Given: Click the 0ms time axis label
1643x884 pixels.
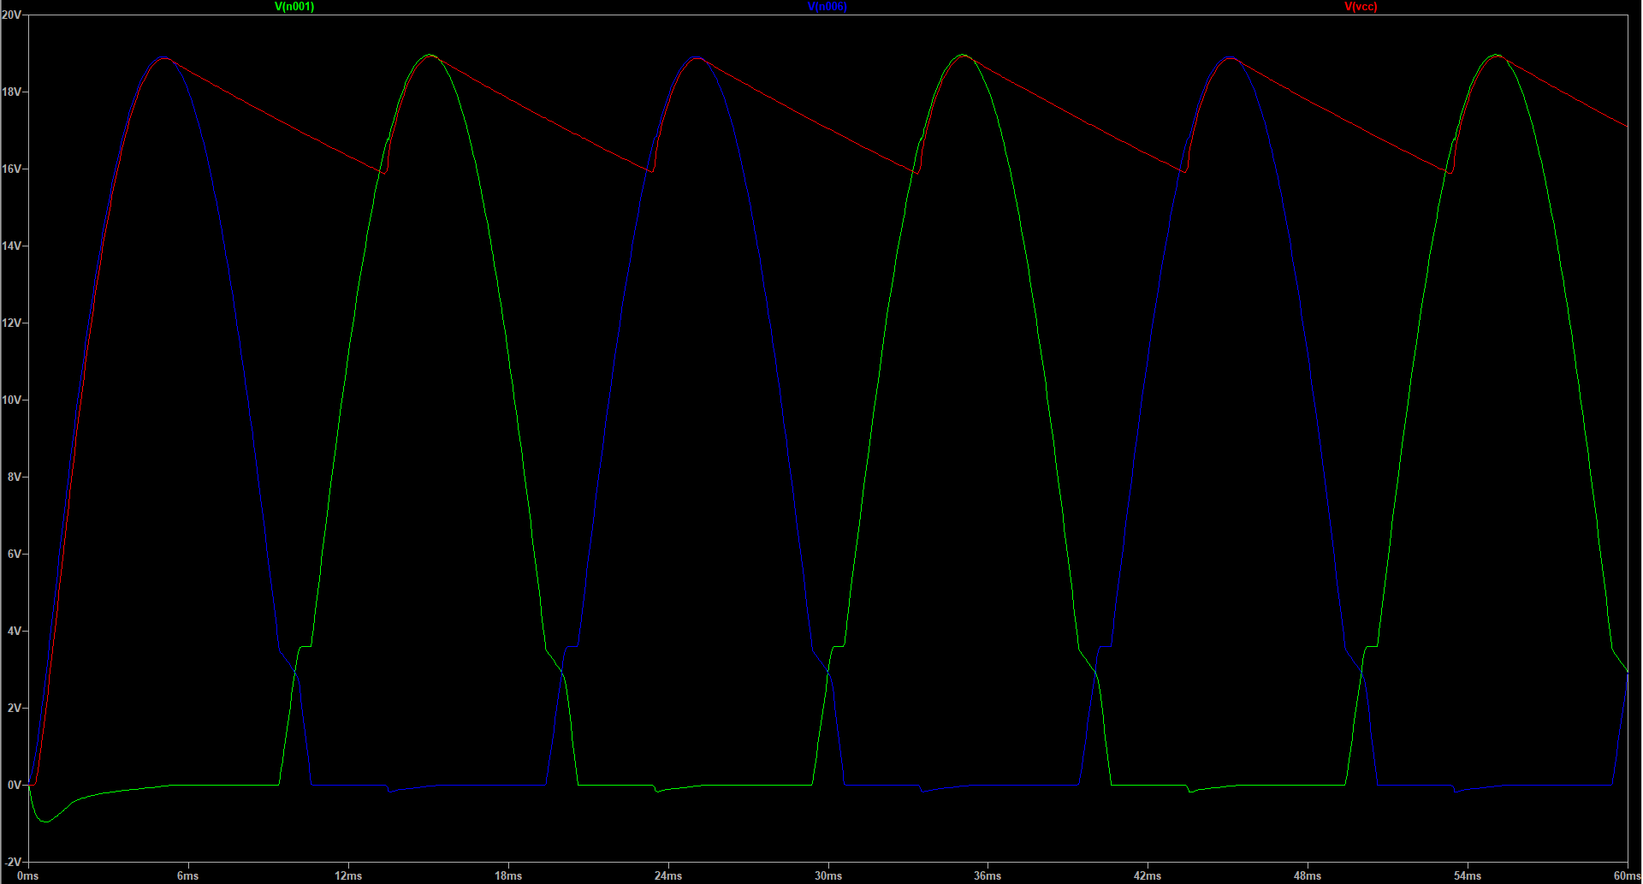Looking at the screenshot, I should point(28,875).
